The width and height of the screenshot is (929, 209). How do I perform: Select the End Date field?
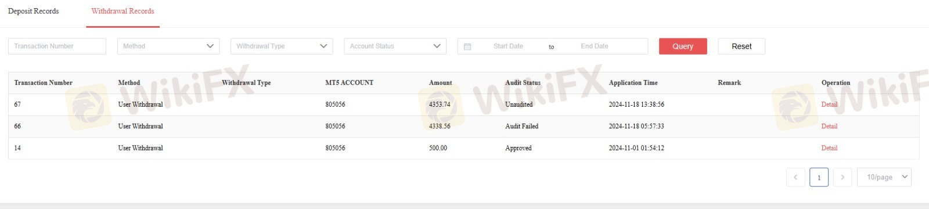[x=595, y=46]
